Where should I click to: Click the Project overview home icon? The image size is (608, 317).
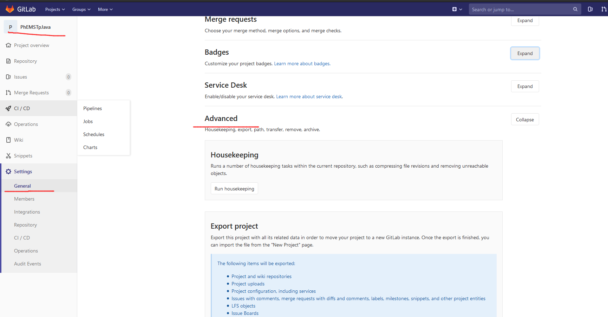[8, 45]
